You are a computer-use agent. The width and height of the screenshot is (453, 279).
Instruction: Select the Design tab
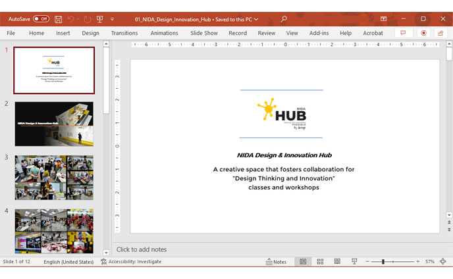click(90, 33)
